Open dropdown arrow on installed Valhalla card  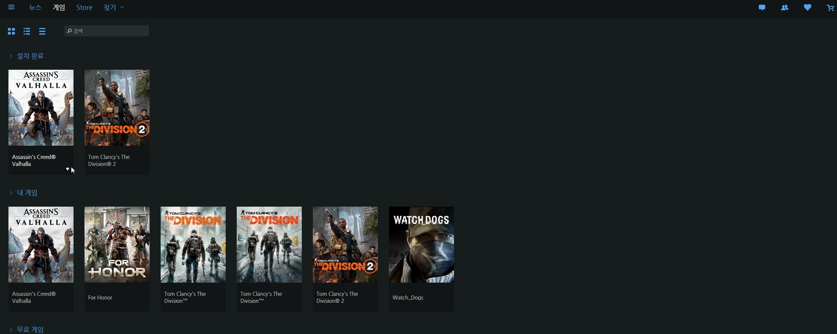[x=68, y=169]
